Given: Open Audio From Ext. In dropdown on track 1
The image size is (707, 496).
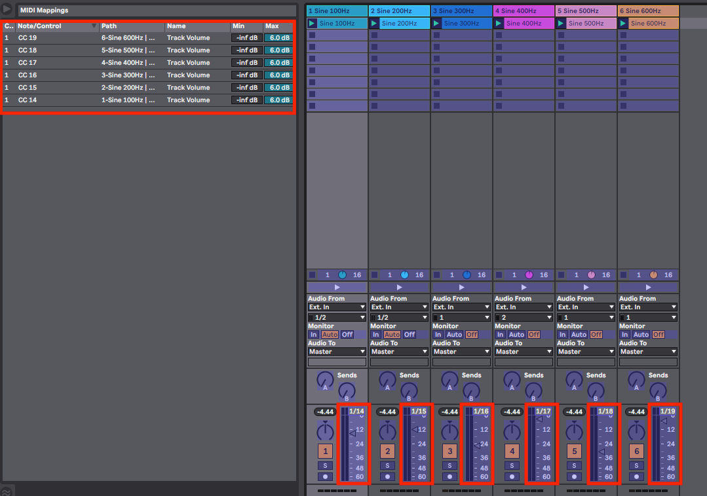Looking at the screenshot, I should tap(337, 307).
